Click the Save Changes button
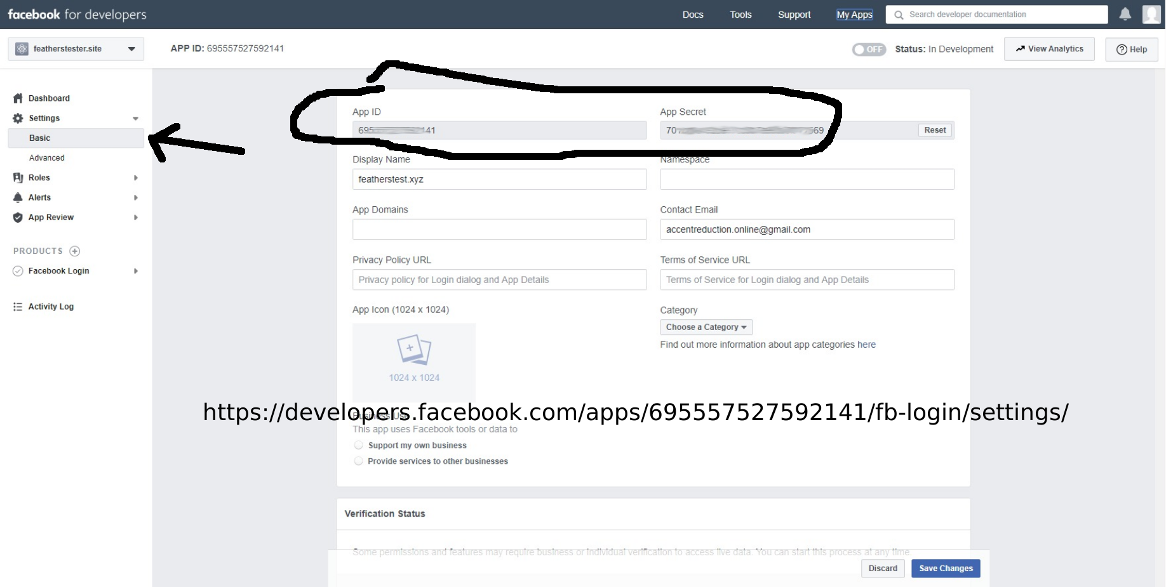 946,569
